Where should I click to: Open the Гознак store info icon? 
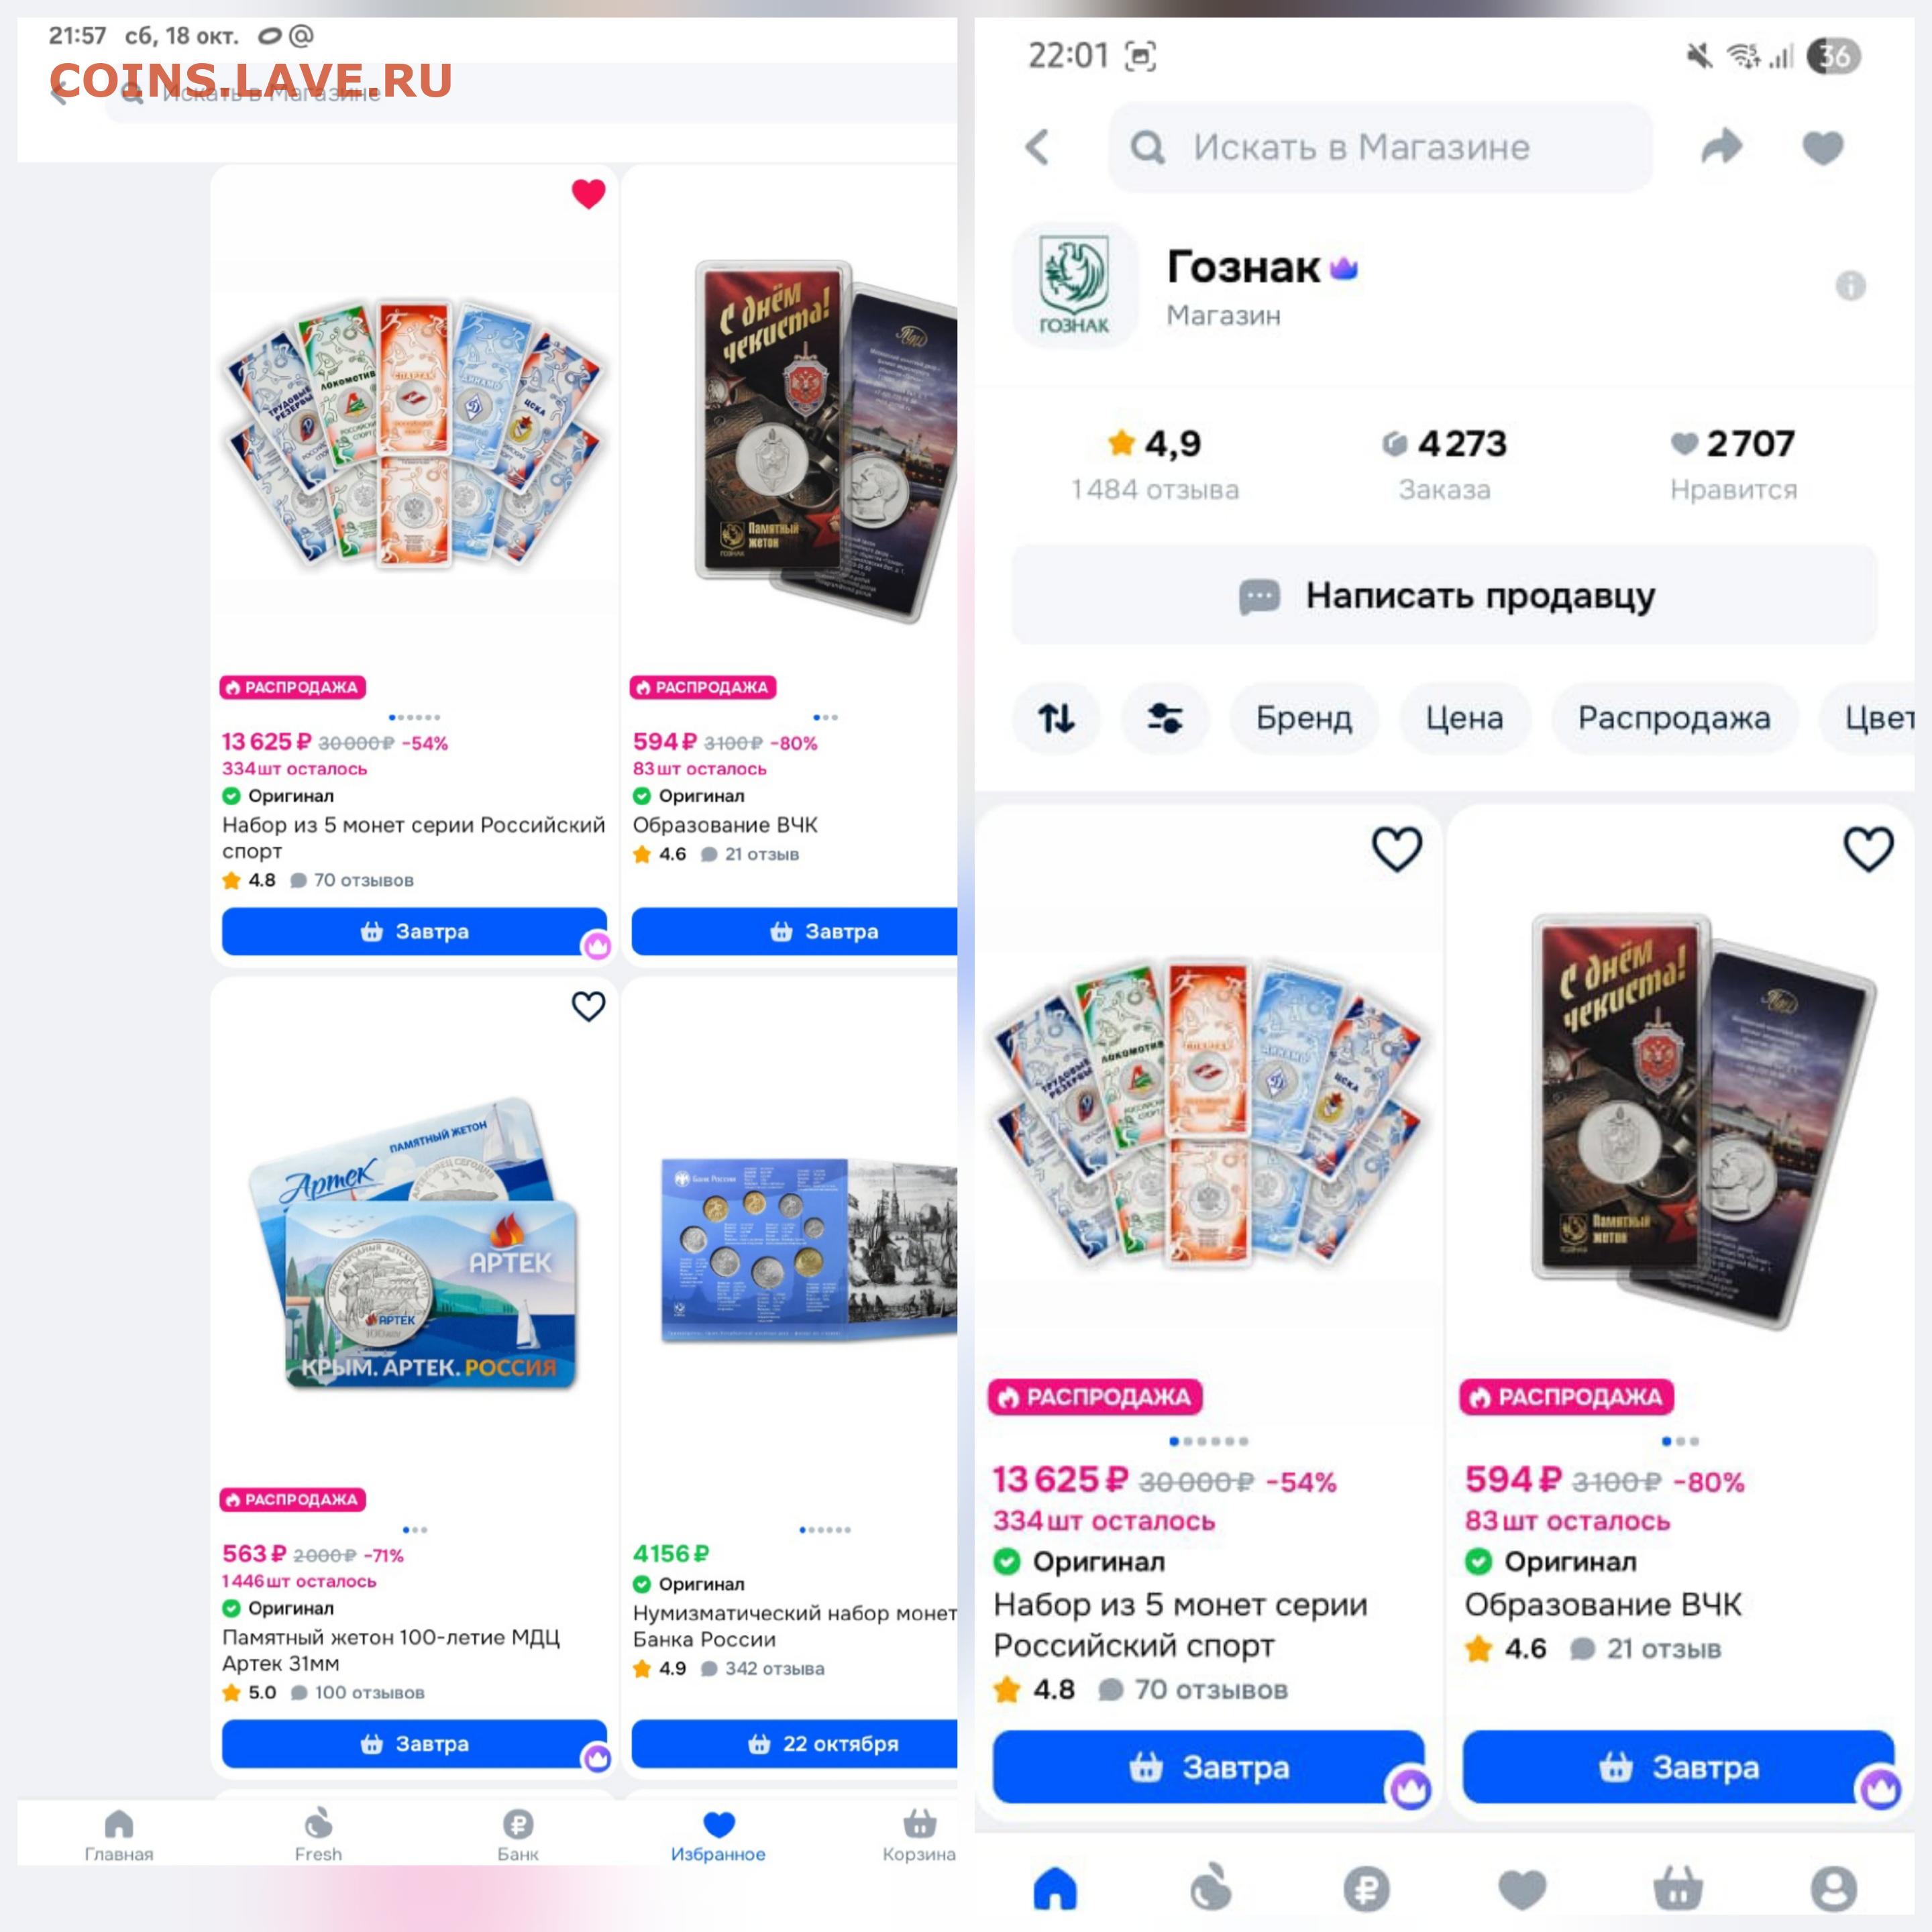[x=1850, y=286]
